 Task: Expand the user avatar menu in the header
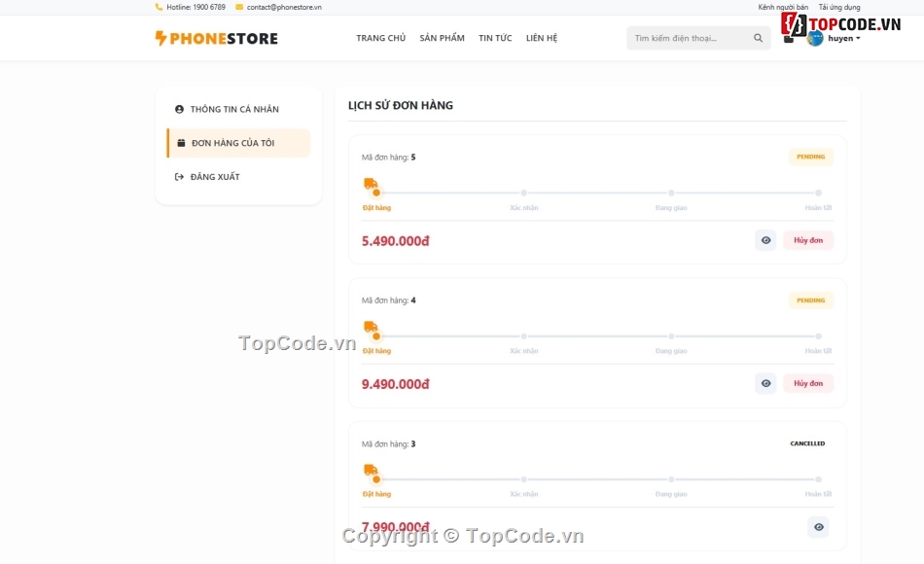(x=815, y=39)
